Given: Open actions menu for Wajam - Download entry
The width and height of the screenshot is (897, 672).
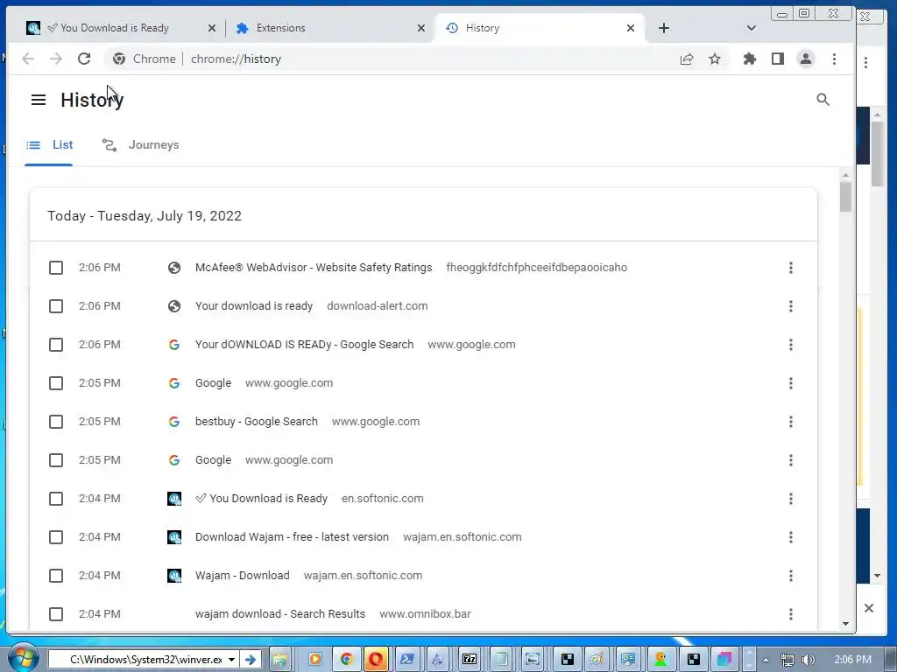Looking at the screenshot, I should click(x=791, y=576).
